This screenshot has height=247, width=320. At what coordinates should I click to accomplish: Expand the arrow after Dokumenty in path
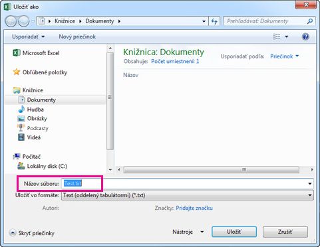point(119,21)
